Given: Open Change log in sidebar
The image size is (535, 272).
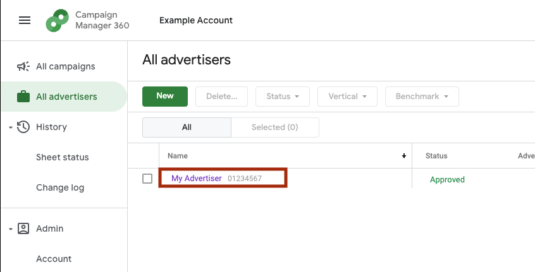Looking at the screenshot, I should pos(60,187).
